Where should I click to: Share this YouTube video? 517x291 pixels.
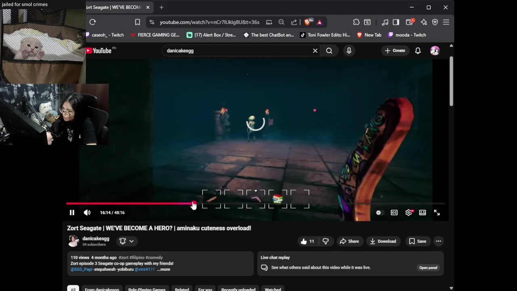point(349,241)
